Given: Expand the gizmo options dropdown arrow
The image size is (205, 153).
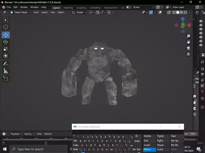Looking at the screenshot, I should [x=155, y=13].
